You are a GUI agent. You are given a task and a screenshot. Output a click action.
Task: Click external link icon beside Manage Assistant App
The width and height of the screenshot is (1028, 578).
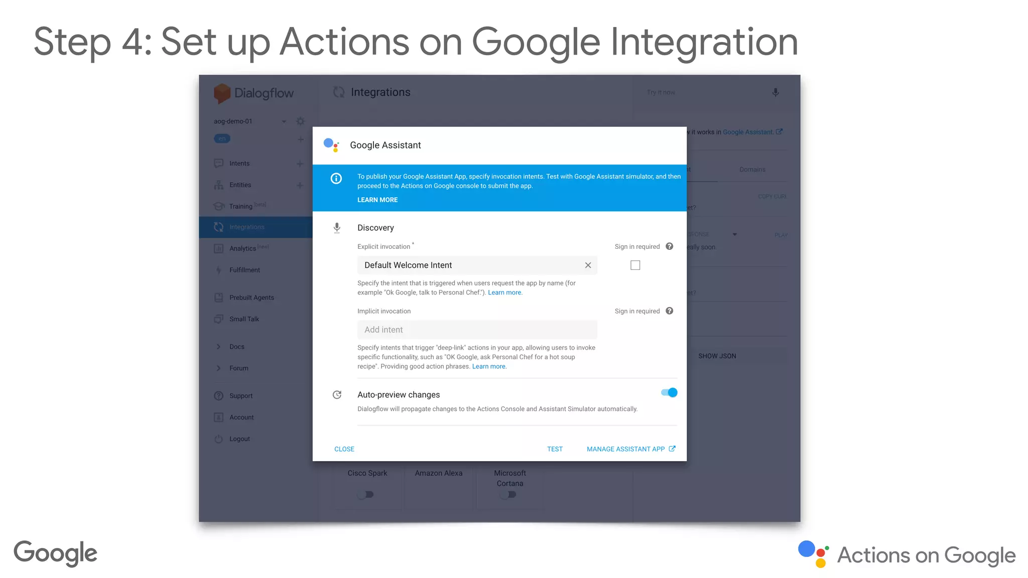(x=672, y=449)
